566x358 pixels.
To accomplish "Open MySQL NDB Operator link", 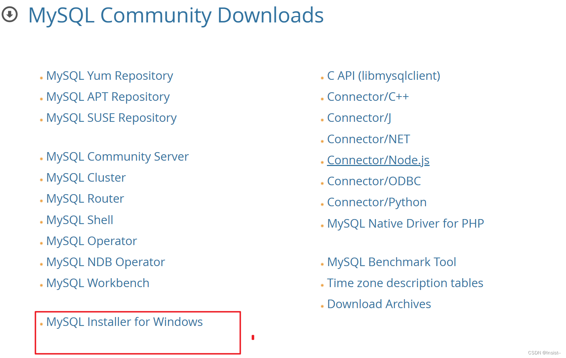I will click(x=106, y=262).
